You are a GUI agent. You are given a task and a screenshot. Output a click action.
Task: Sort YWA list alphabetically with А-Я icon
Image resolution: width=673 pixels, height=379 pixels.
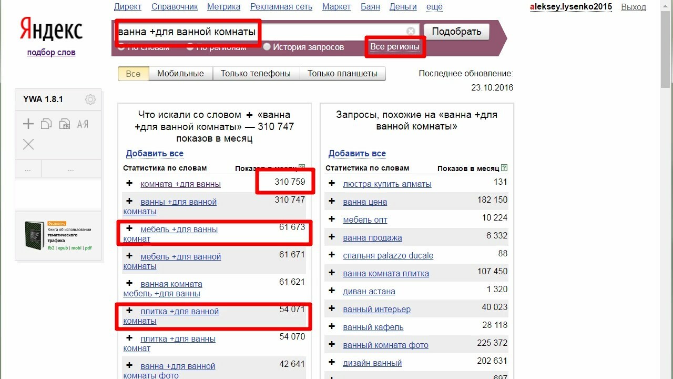pyautogui.click(x=83, y=124)
